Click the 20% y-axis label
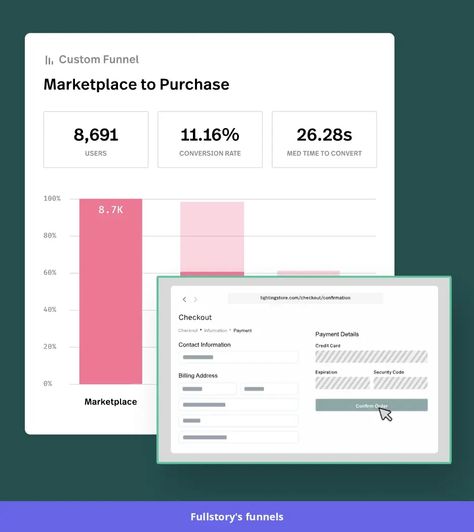474x532 pixels. pyautogui.click(x=50, y=346)
